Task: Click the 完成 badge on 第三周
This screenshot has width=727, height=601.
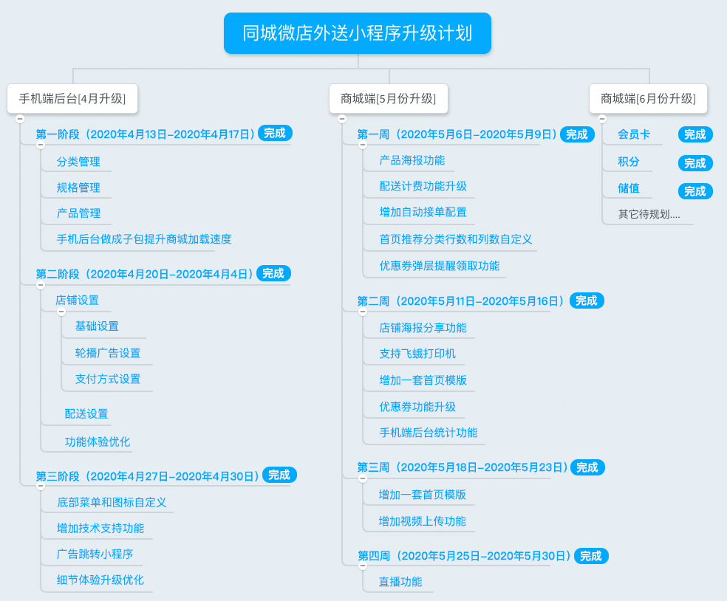Action: pos(587,467)
